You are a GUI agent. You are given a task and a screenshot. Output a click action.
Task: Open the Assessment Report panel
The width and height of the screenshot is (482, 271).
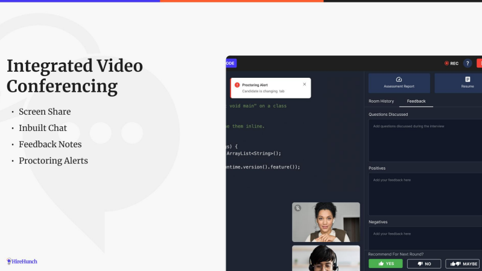399,83
